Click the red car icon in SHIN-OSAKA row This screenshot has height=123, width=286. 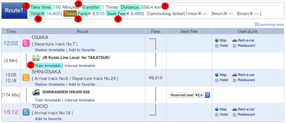[x=234, y=75]
